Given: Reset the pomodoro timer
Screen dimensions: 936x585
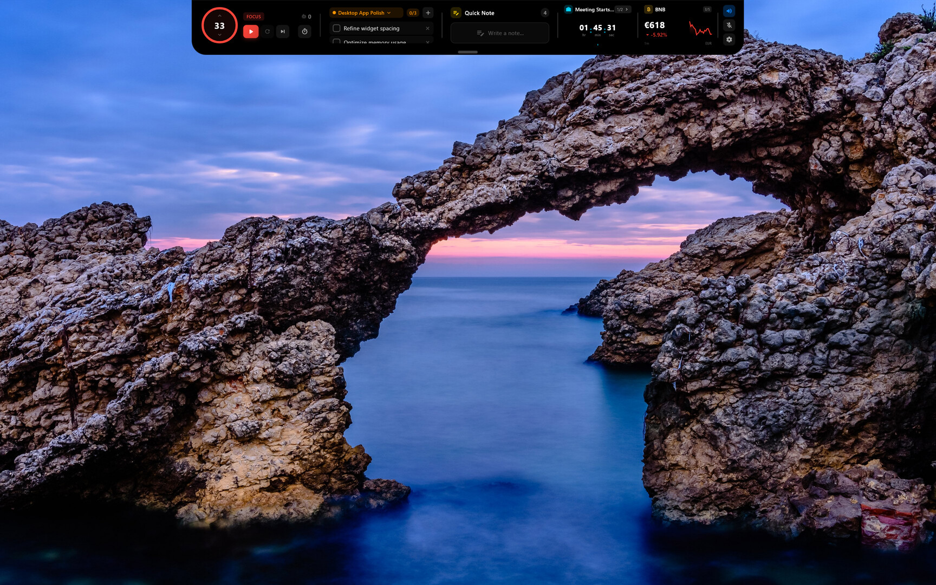Looking at the screenshot, I should click(x=268, y=31).
